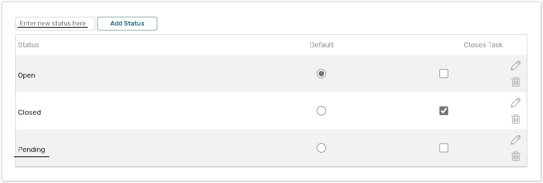
Task: Click the Closes Task column header
Action: (x=483, y=45)
